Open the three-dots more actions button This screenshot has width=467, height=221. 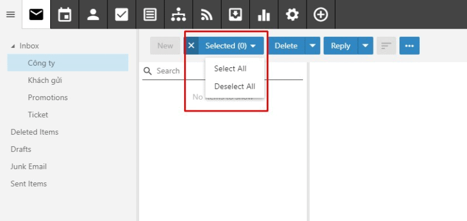[x=409, y=45]
